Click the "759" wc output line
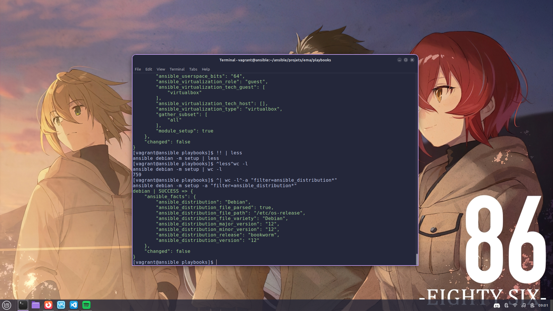 137,175
